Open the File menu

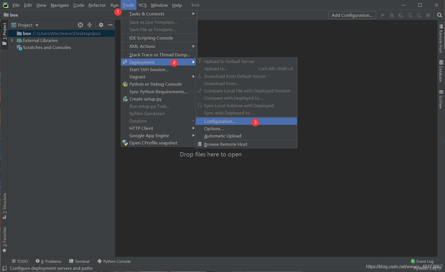16,5
